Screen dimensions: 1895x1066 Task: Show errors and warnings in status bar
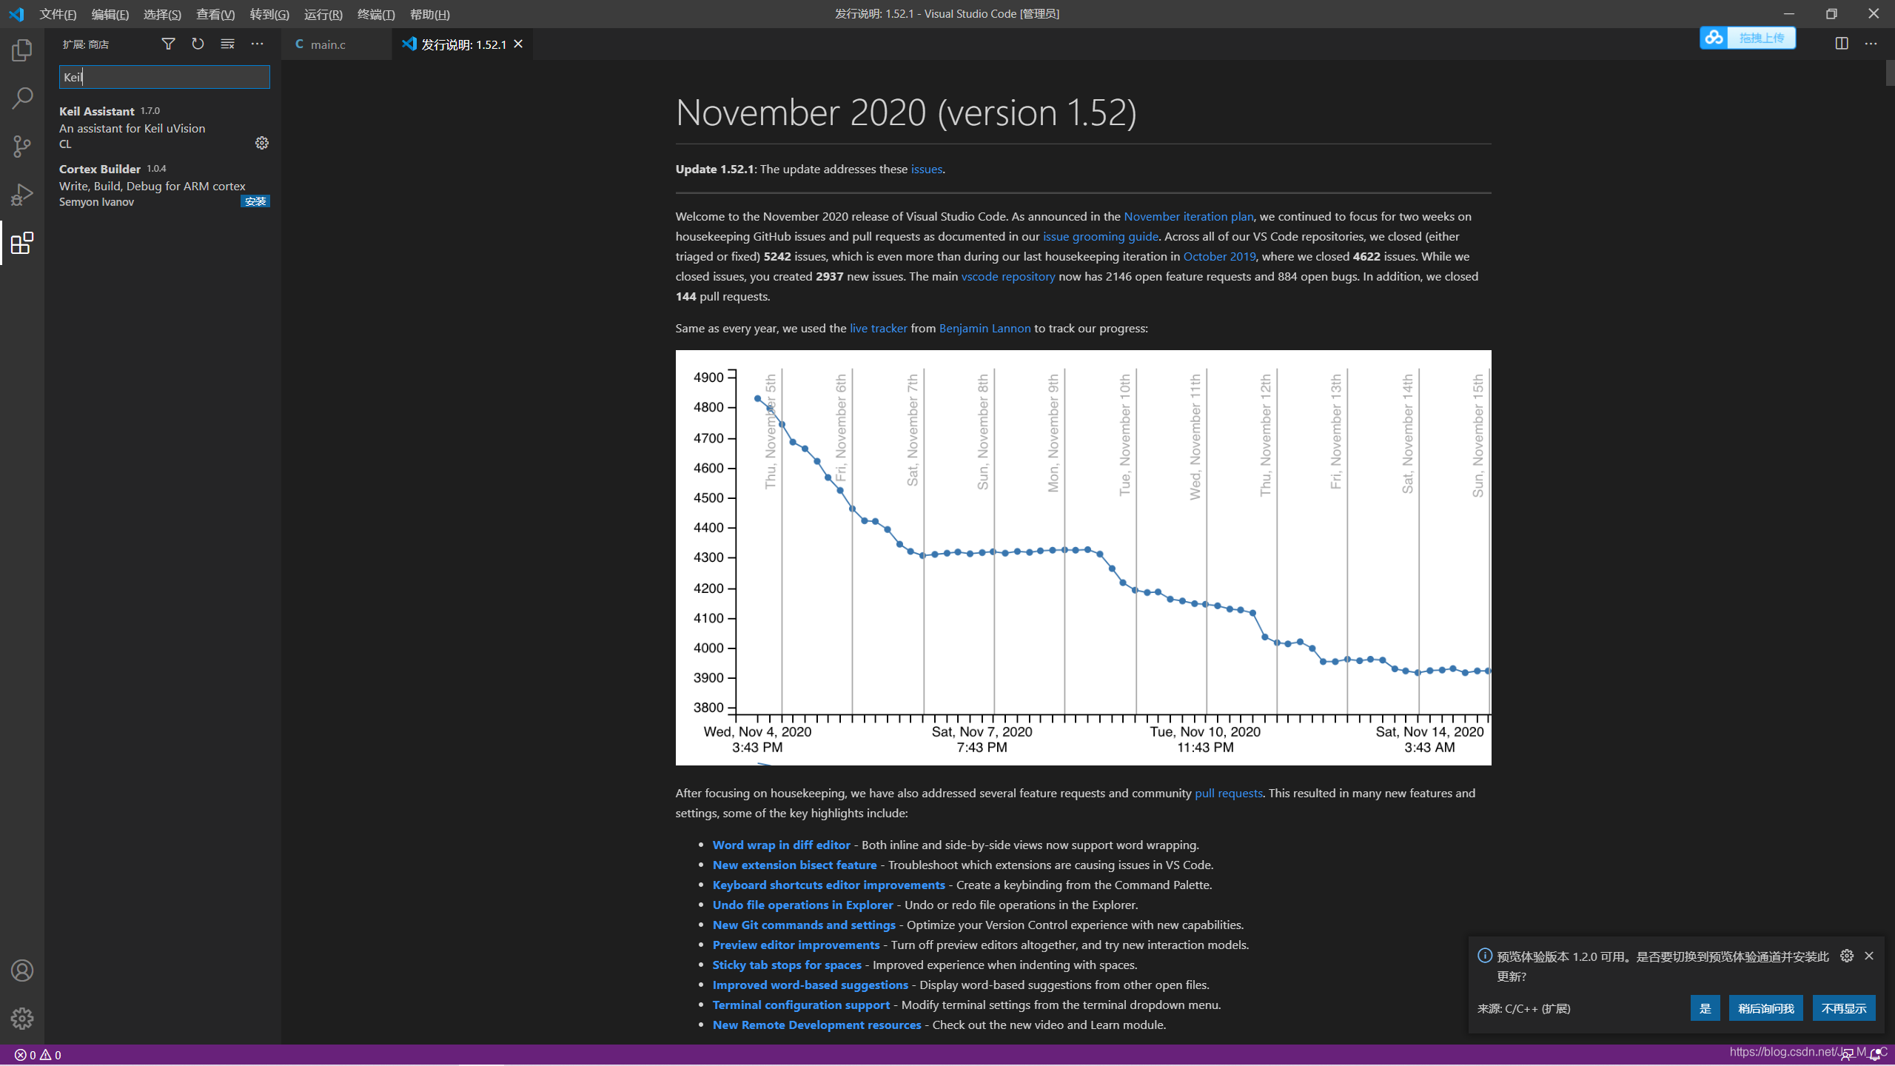pos(38,1055)
